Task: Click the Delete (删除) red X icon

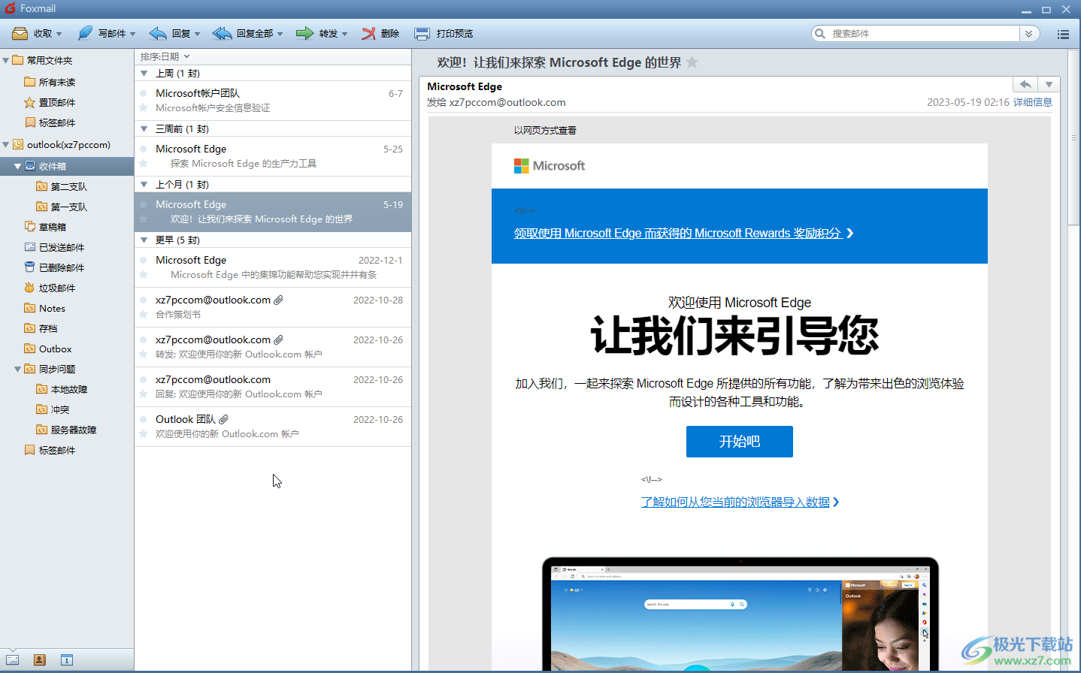Action: 368,33
